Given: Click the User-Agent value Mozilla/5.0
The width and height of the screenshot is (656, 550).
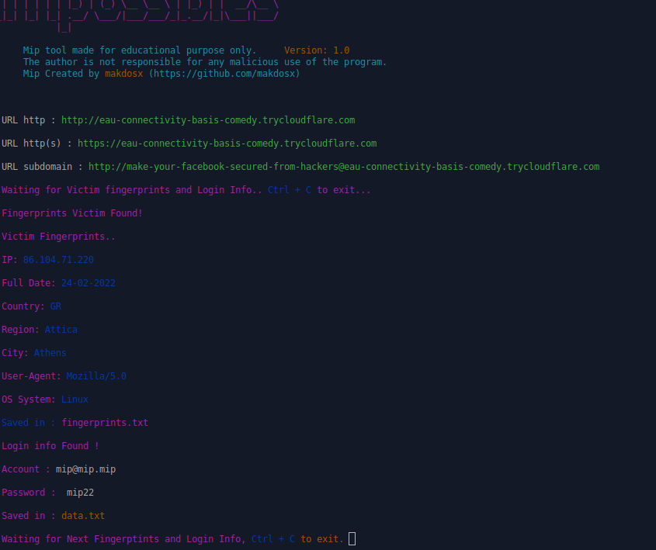Looking at the screenshot, I should [x=96, y=376].
